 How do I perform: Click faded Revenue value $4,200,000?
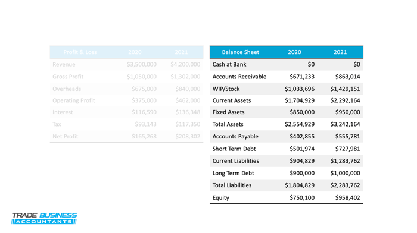click(185, 64)
